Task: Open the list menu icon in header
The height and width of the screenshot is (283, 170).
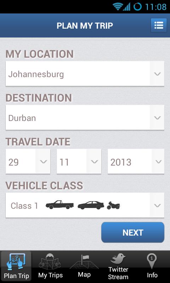Action: coord(159,25)
